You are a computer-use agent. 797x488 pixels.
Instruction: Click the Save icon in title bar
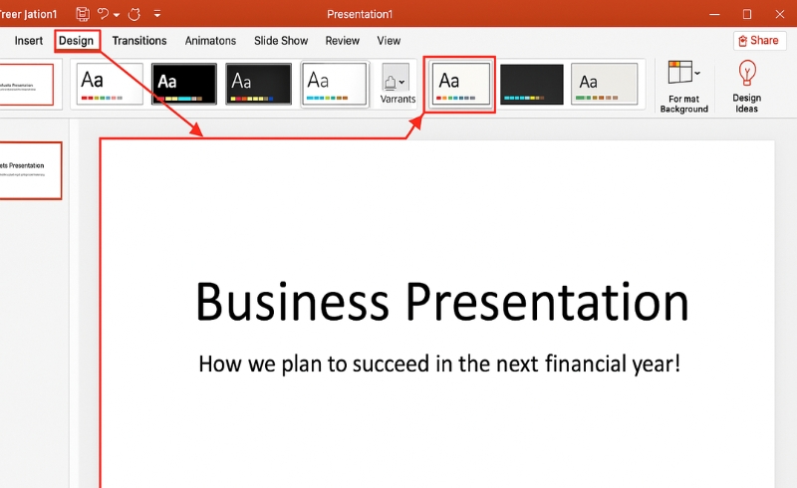point(83,14)
